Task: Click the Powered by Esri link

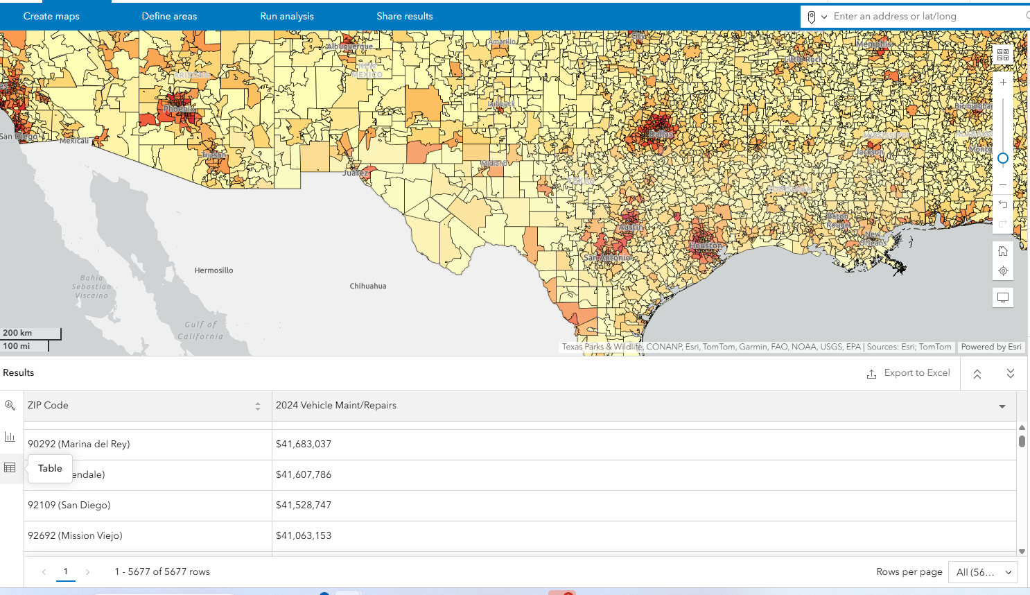Action: [x=991, y=347]
